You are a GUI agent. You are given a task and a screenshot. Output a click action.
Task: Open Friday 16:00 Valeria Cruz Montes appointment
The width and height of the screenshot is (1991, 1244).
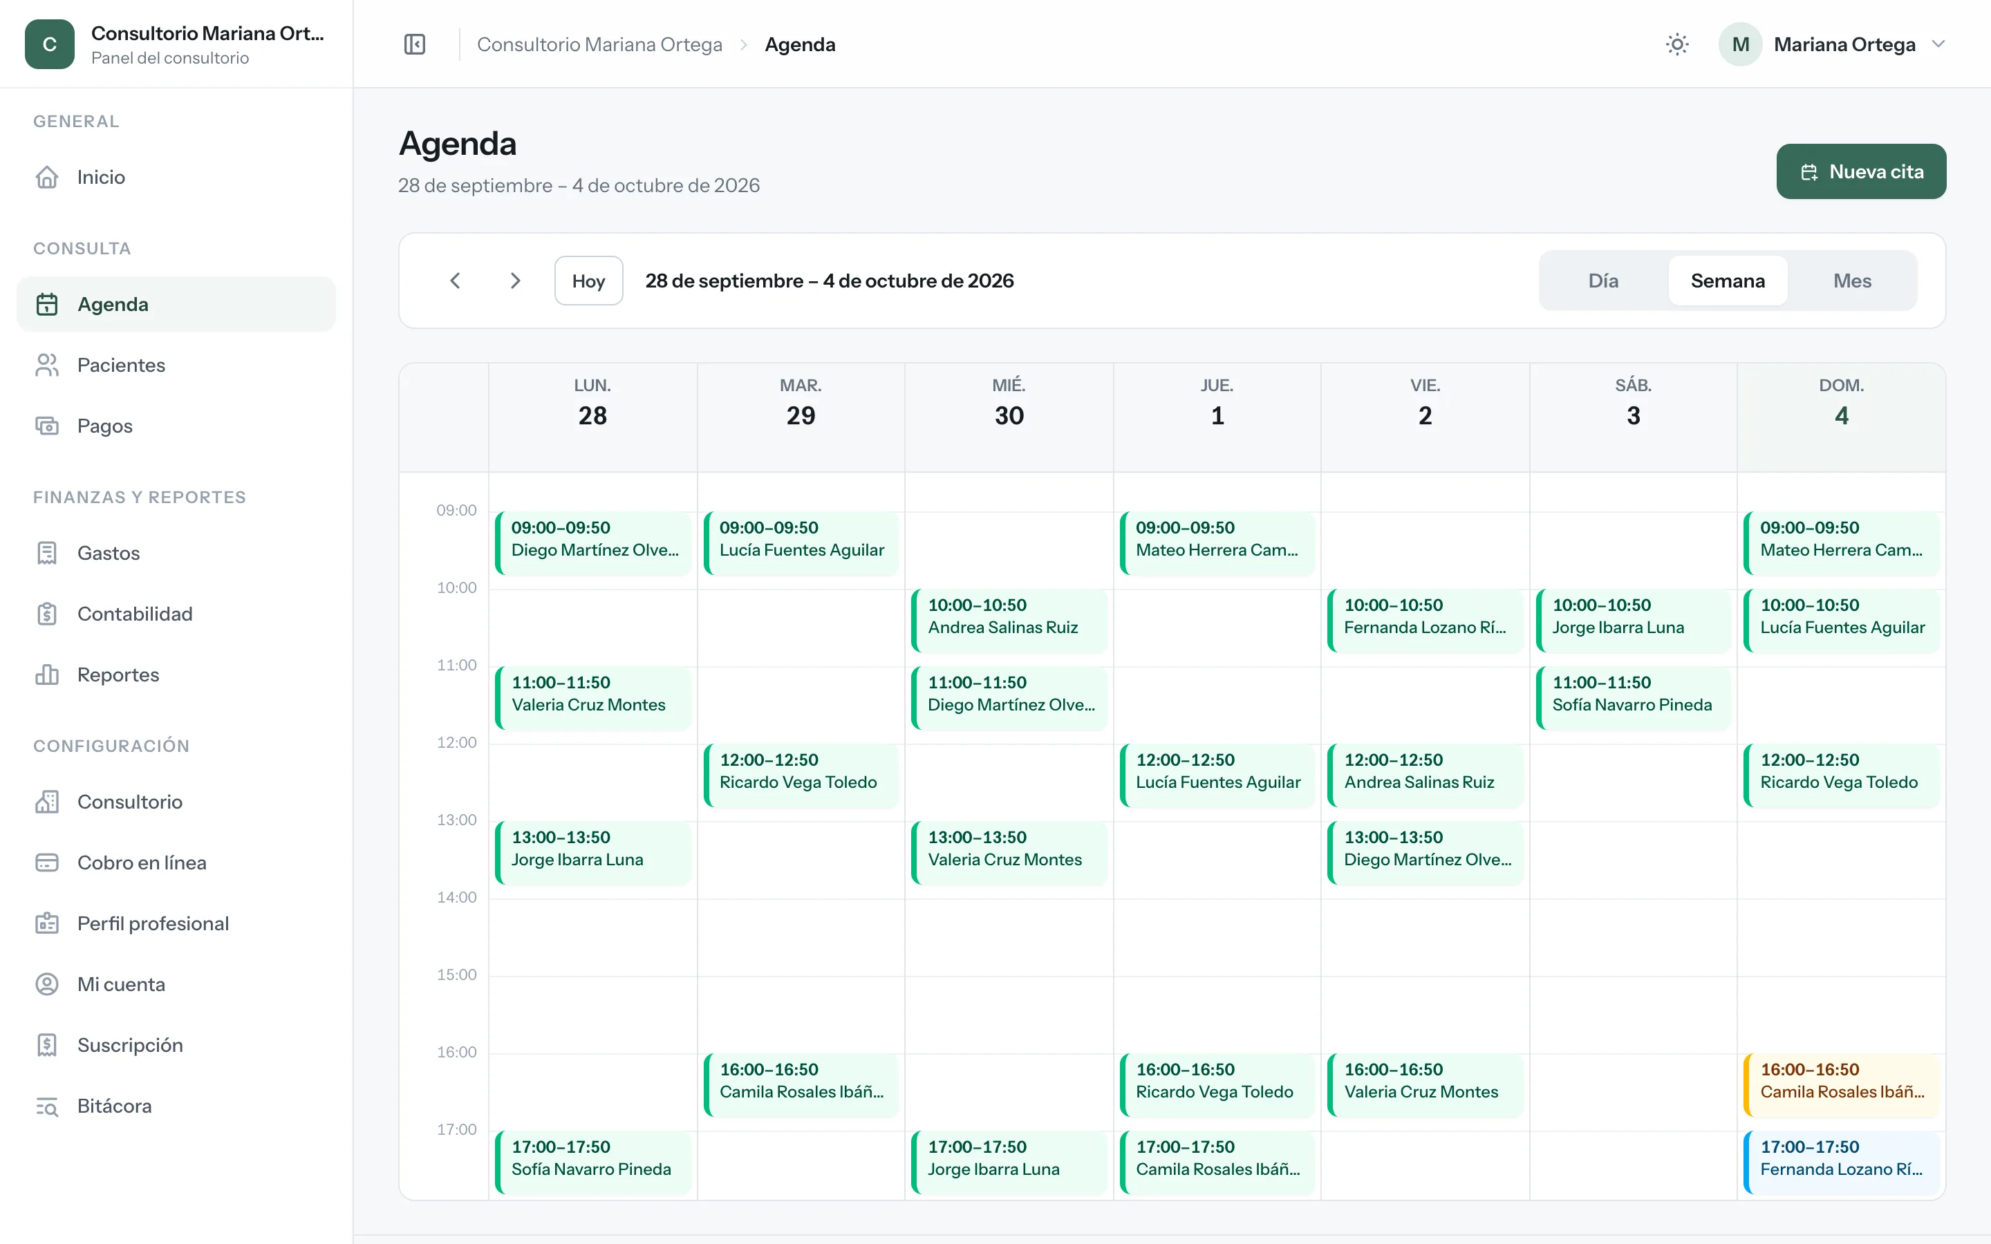1425,1085
